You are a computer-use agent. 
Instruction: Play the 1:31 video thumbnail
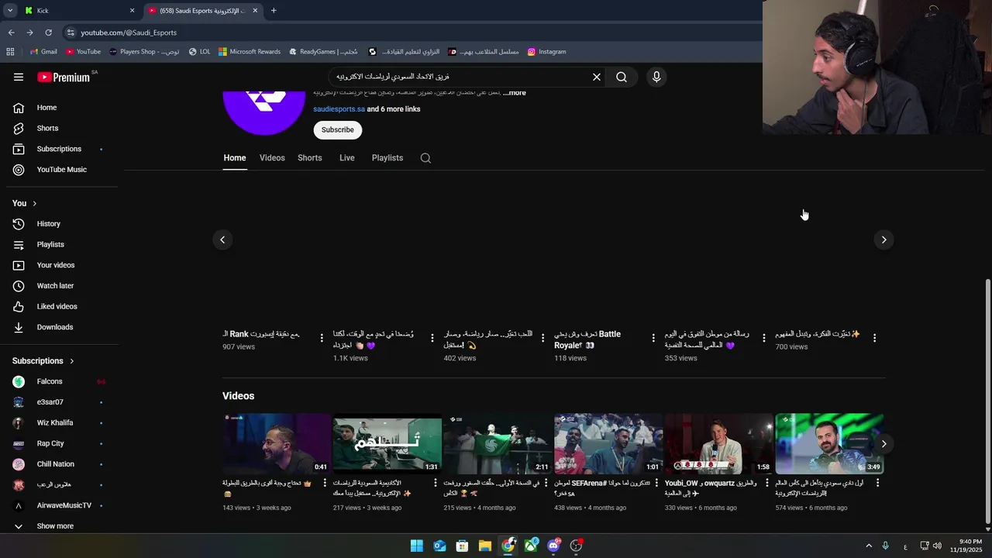[x=387, y=443]
